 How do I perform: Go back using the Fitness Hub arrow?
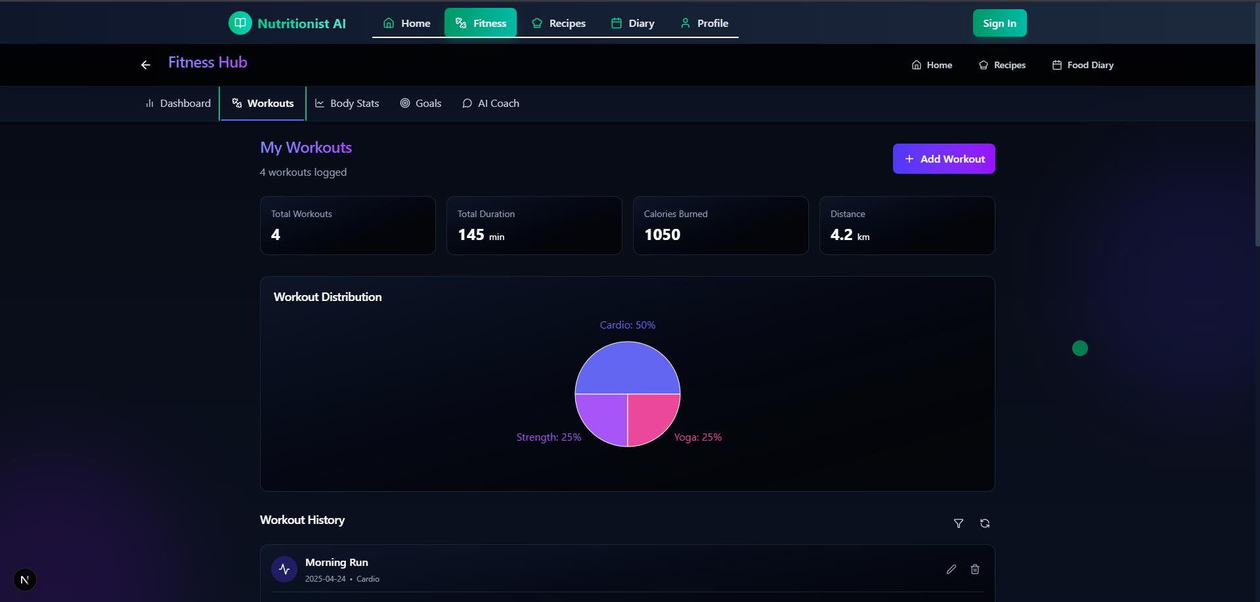coord(146,64)
